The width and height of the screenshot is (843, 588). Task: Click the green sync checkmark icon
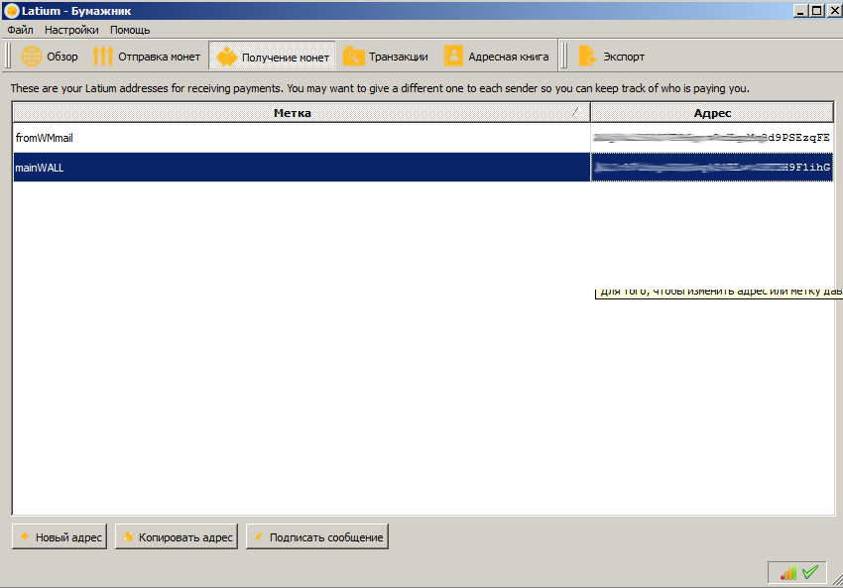coord(810,572)
